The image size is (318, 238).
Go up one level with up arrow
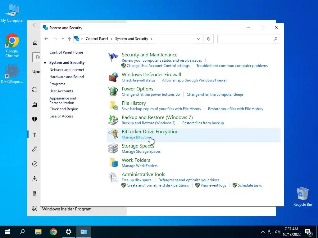coord(69,39)
